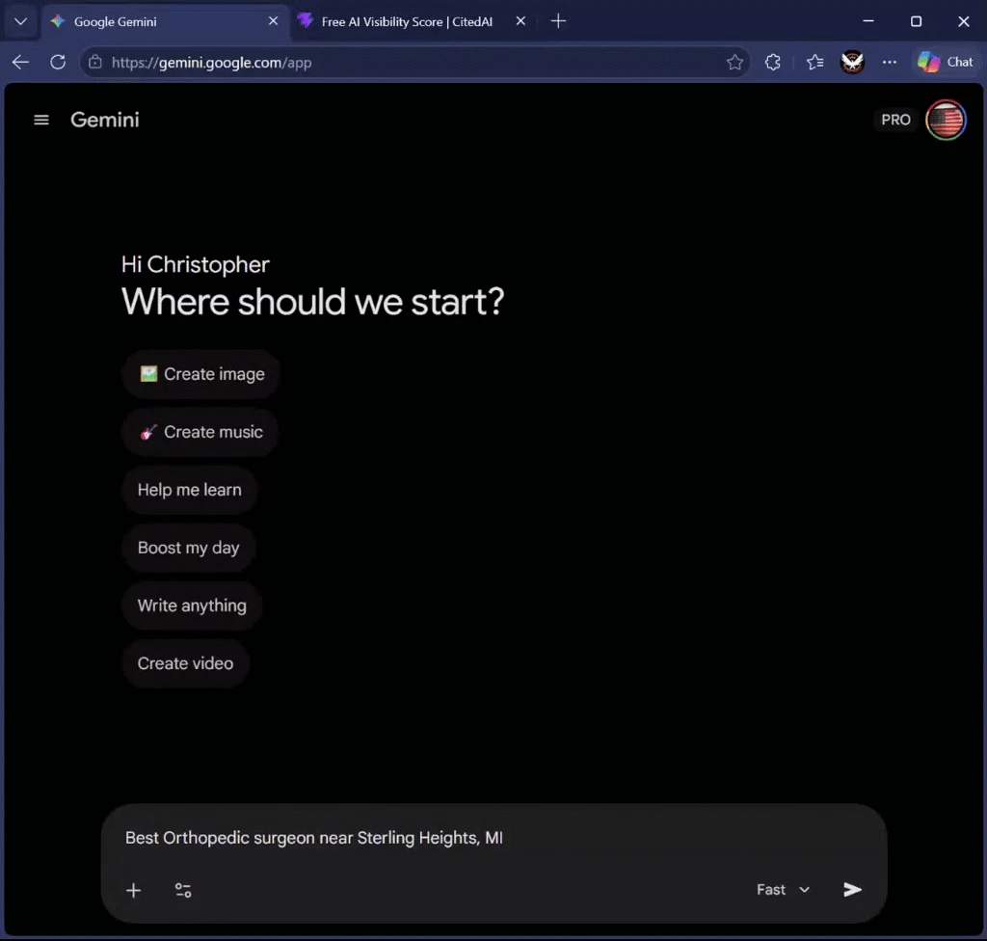Send the prompt with the arrow icon

coord(852,889)
